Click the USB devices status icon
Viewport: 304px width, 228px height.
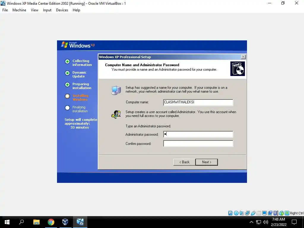[x=253, y=213]
